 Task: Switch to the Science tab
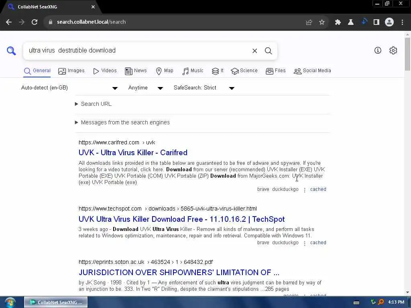[x=244, y=71]
